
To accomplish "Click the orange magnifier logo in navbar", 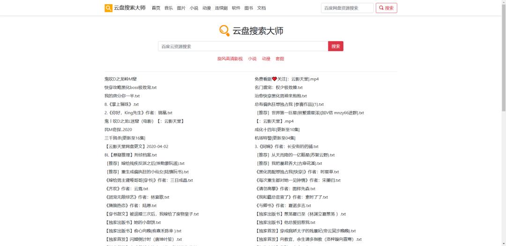I will (108, 8).
